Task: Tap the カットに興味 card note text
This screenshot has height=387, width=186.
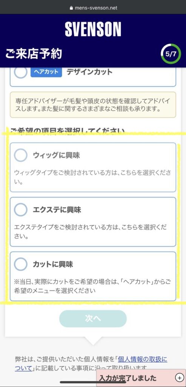Action: coord(93,286)
